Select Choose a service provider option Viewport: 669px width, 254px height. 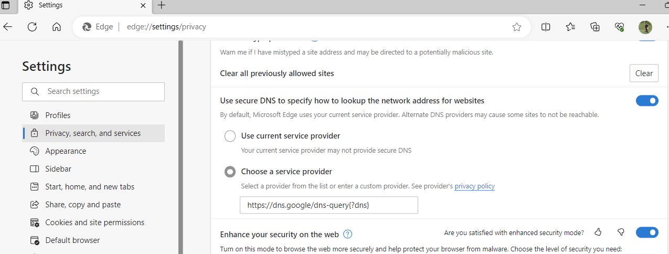pyautogui.click(x=230, y=172)
